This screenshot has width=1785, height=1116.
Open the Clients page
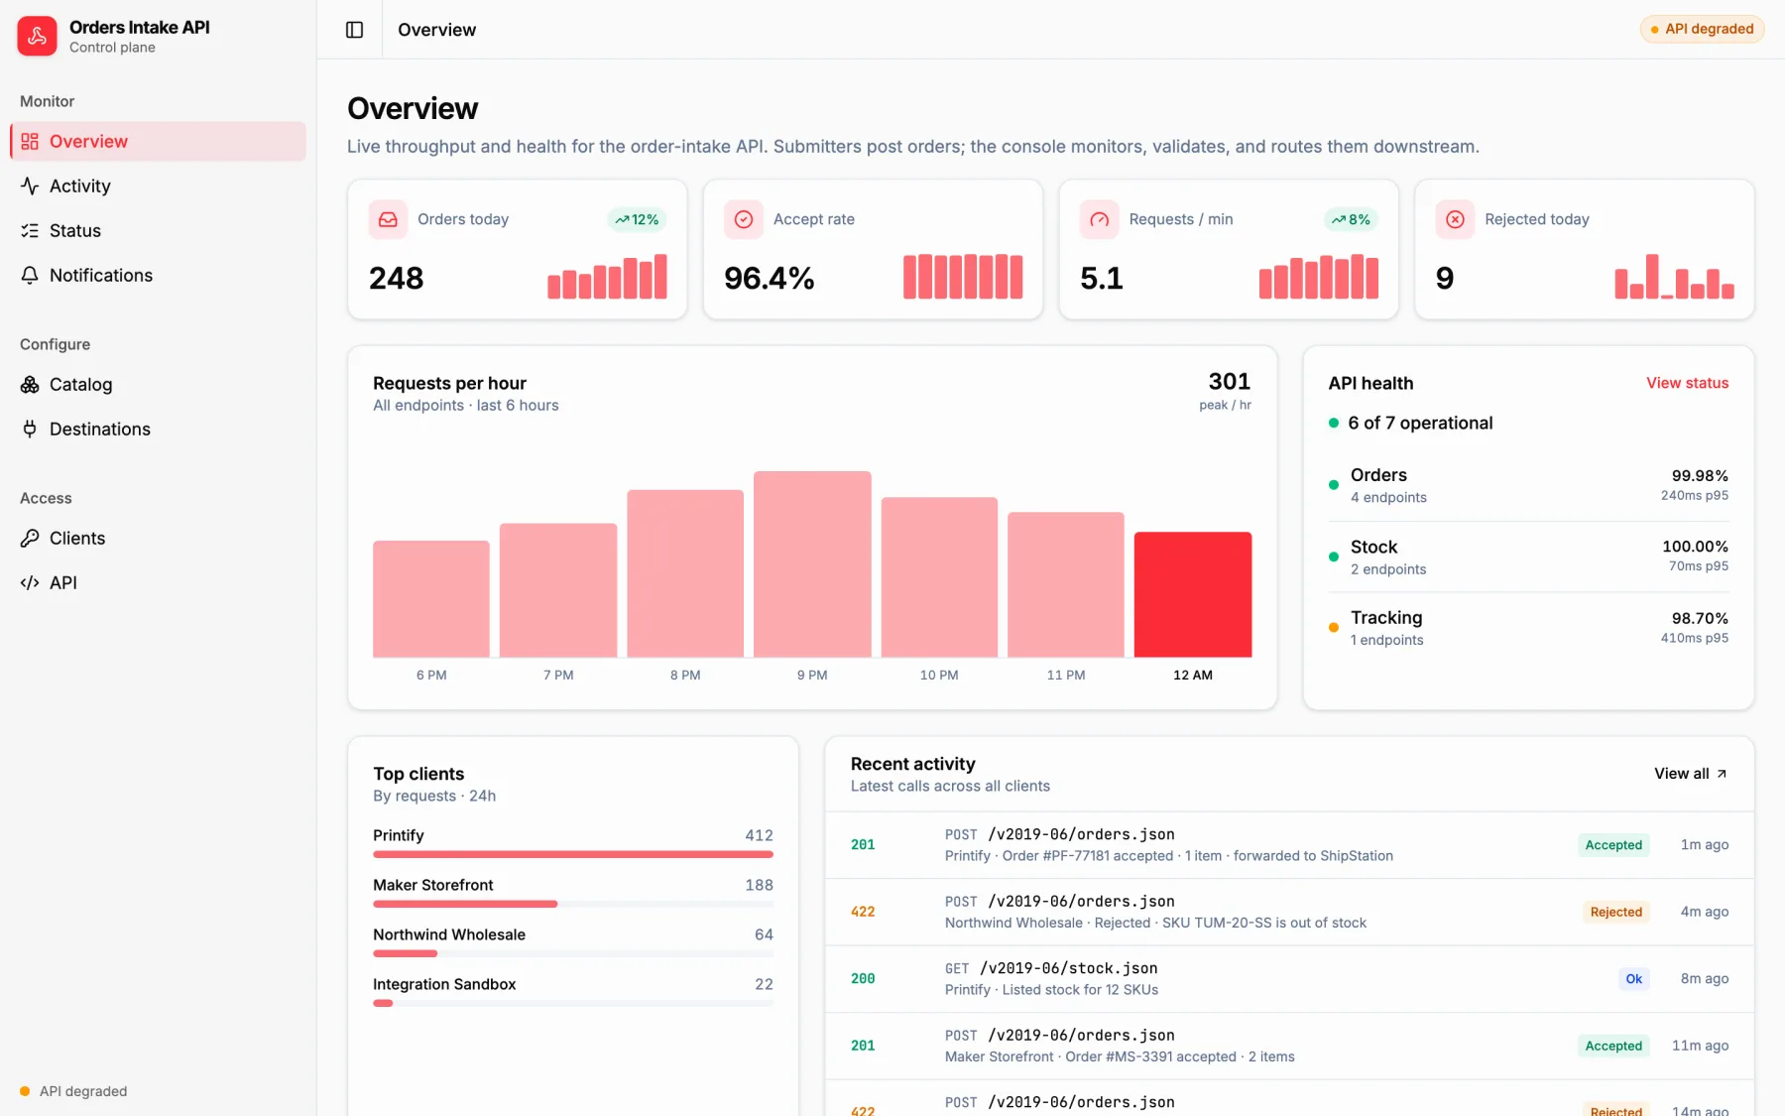tap(158, 539)
